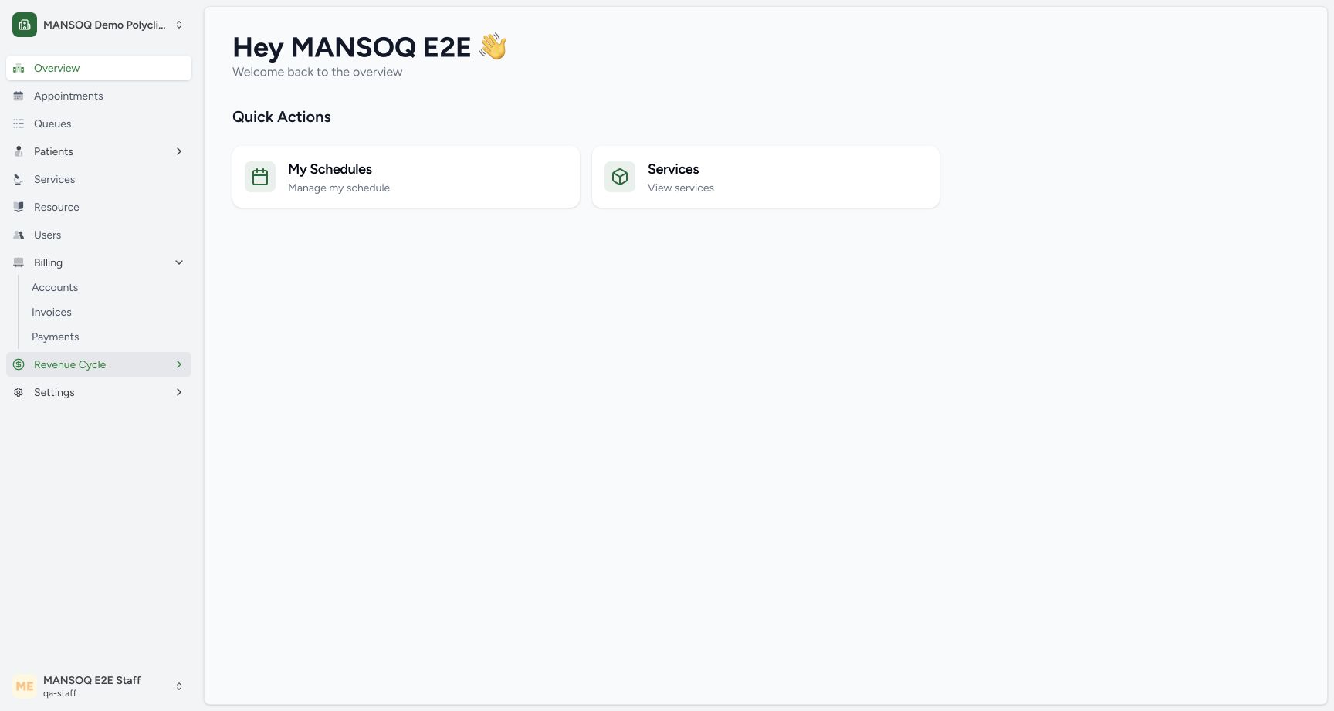This screenshot has width=1334, height=711.
Task: Expand the Patients submenu chevron
Action: pyautogui.click(x=179, y=151)
